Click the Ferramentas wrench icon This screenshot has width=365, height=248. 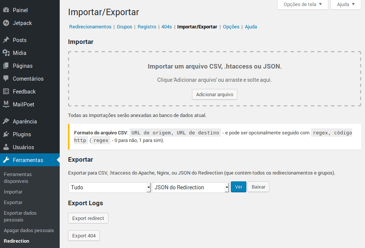[6, 160]
